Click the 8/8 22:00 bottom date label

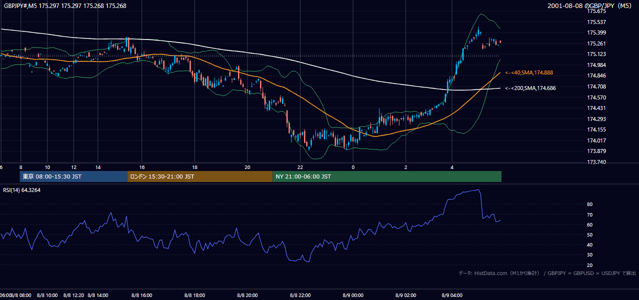300,295
